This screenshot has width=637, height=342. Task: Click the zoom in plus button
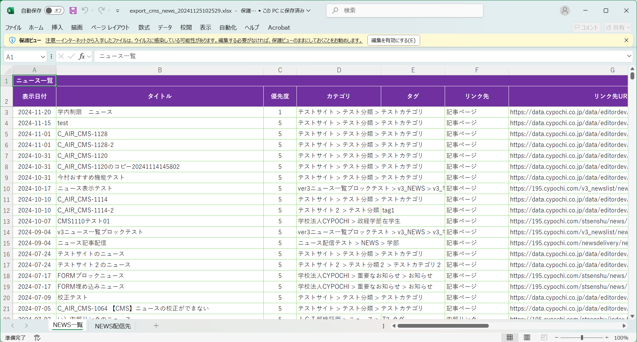607,338
